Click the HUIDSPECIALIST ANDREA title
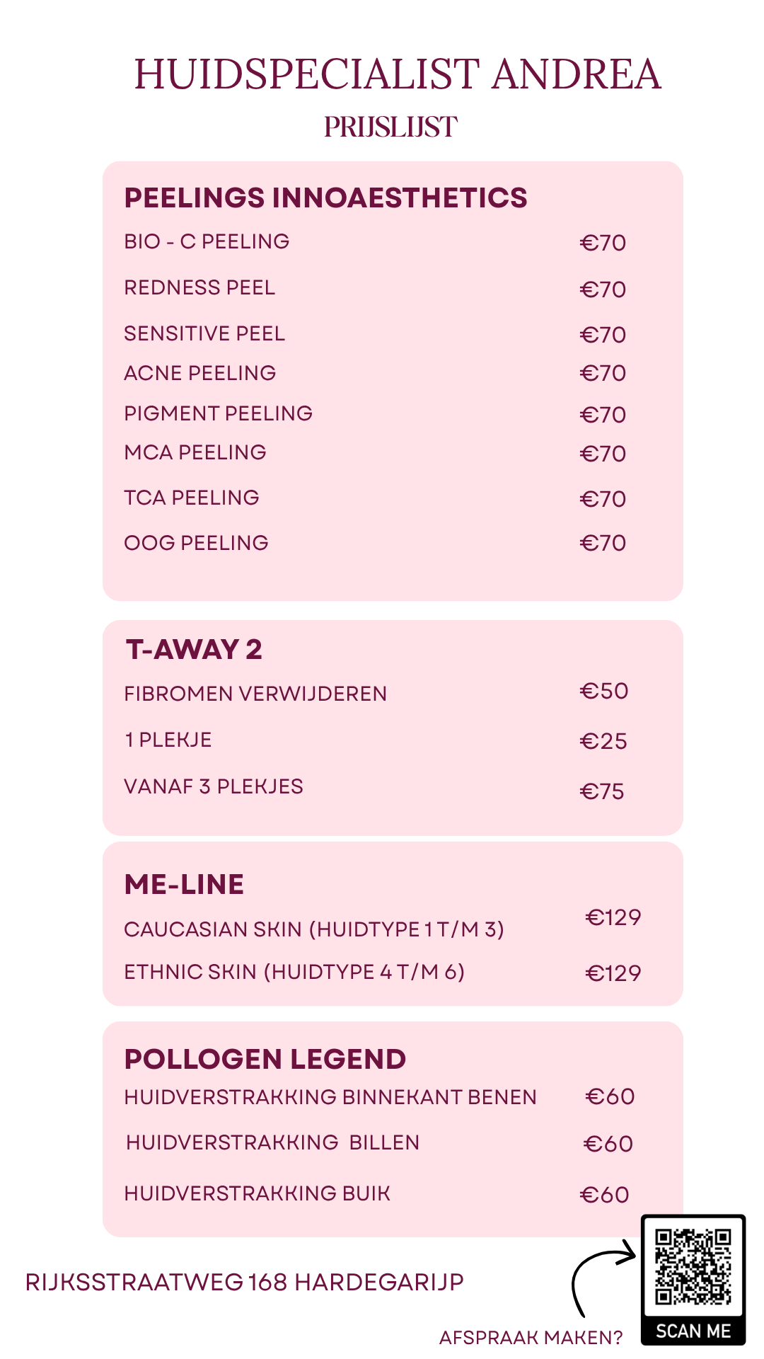Image resolution: width=764 pixels, height=1359 pixels. click(x=398, y=75)
